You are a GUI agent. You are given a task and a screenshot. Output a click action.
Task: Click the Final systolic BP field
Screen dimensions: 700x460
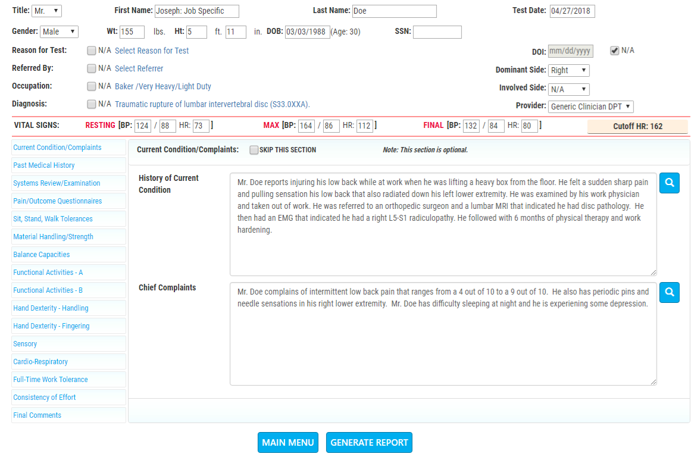tap(471, 126)
